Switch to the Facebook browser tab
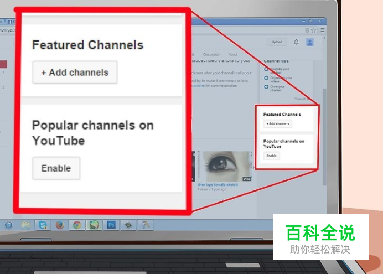The width and height of the screenshot is (383, 274). pyautogui.click(x=9, y=22)
